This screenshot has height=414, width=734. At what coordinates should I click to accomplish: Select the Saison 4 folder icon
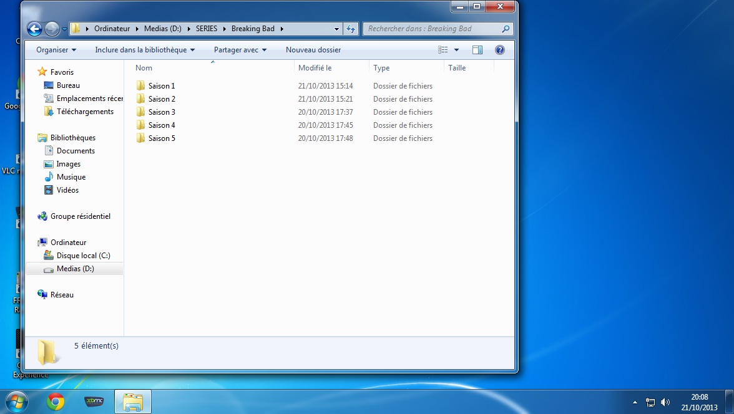point(140,125)
